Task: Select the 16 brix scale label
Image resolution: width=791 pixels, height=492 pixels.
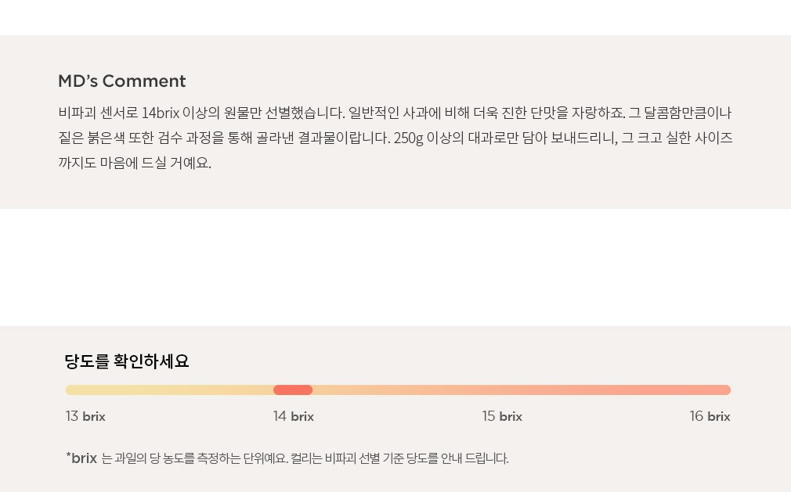Action: point(710,416)
